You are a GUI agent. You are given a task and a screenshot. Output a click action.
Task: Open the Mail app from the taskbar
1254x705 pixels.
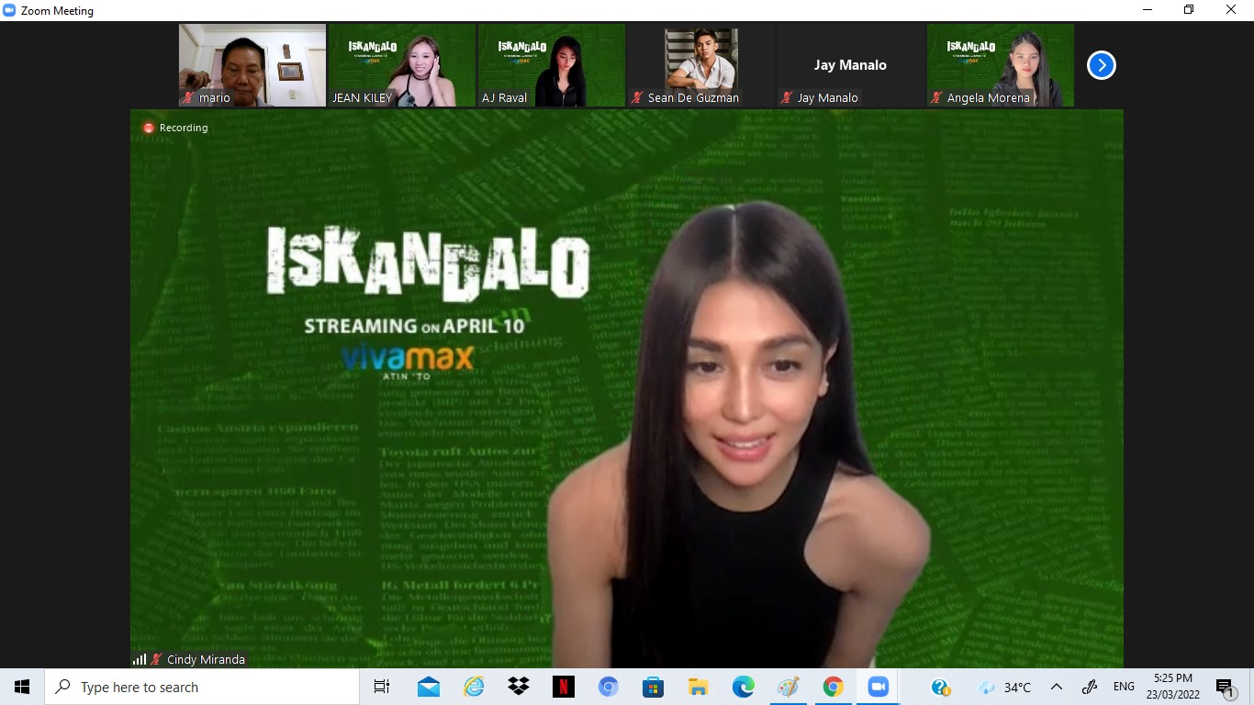point(429,687)
